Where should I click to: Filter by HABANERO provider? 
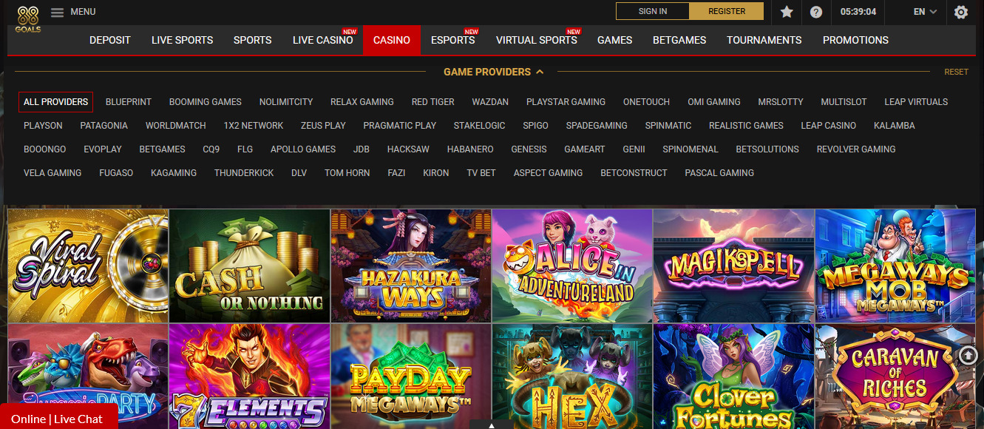pos(470,149)
